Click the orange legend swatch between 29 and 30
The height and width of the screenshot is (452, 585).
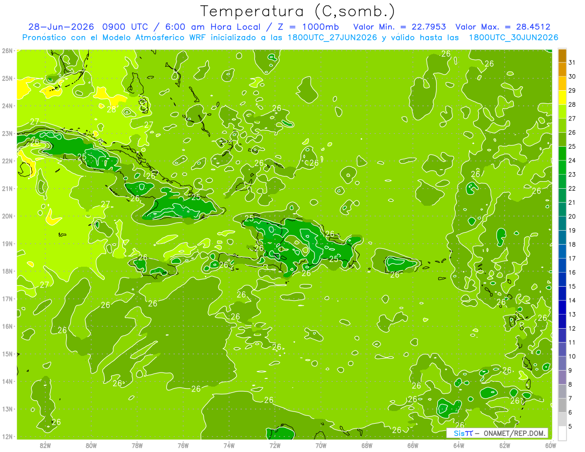click(x=562, y=84)
